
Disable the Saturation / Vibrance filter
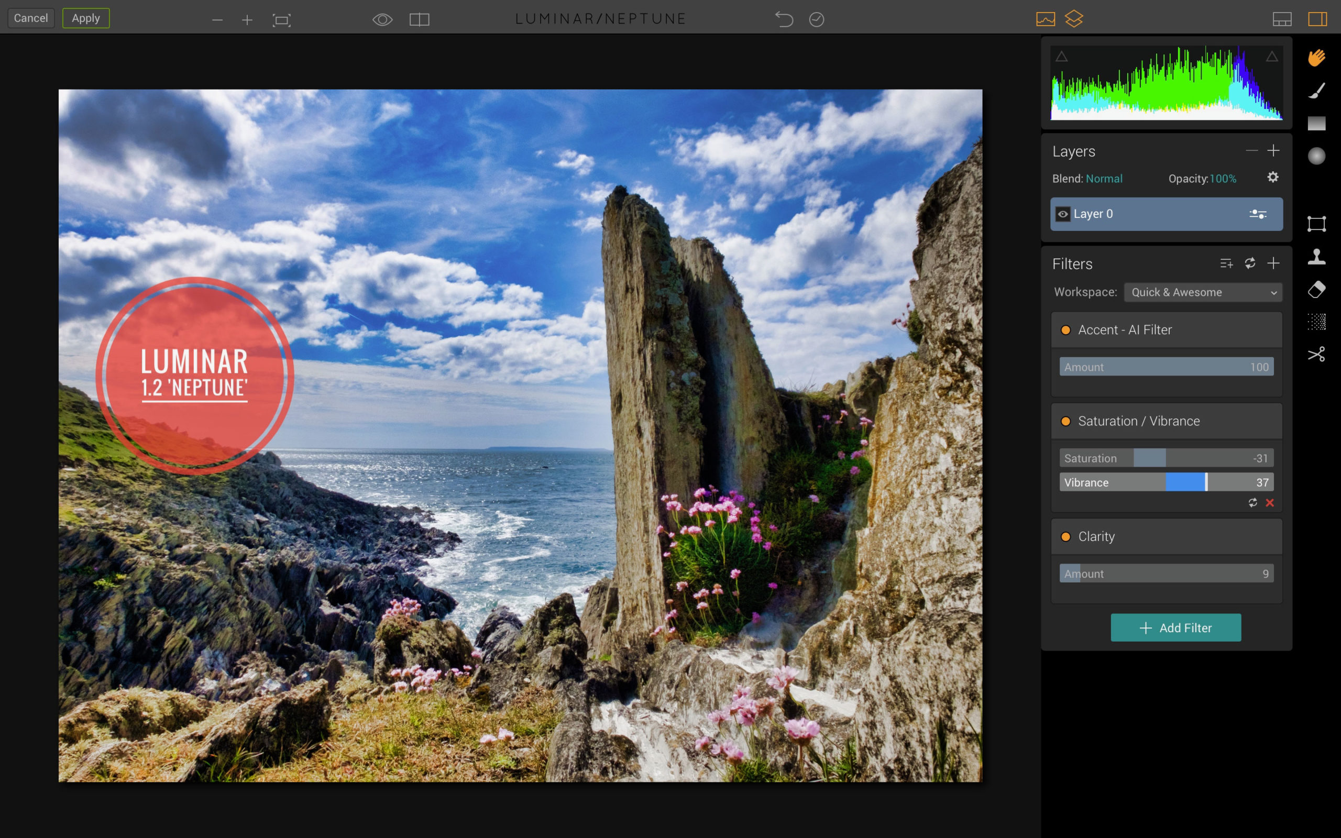point(1065,421)
